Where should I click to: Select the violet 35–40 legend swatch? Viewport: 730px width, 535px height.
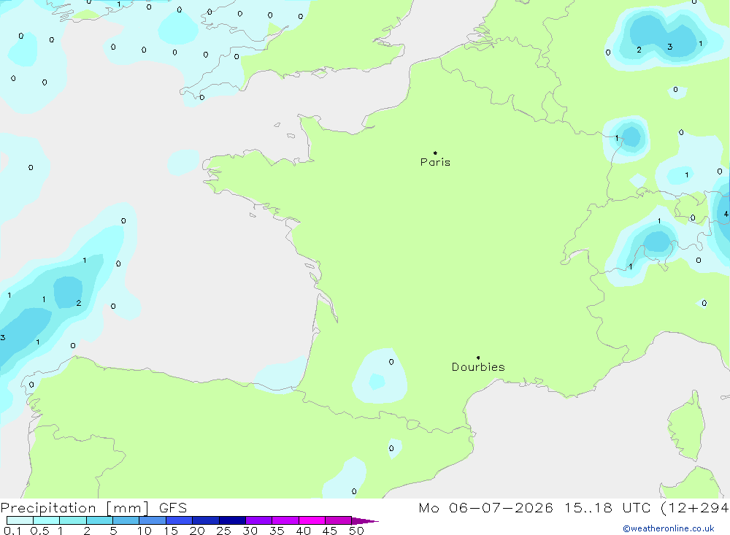285,520
